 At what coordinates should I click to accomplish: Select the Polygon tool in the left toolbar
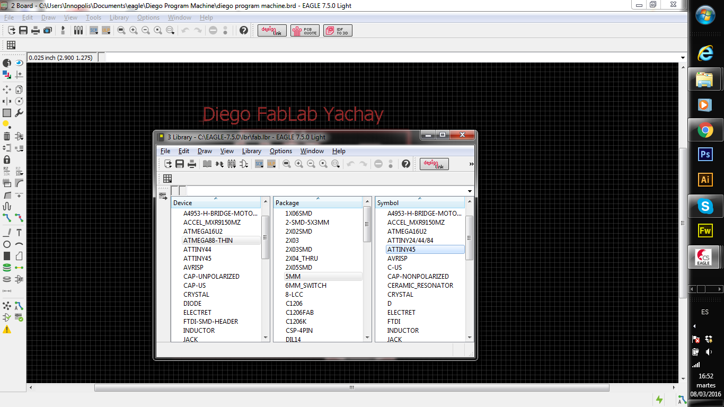tap(19, 256)
